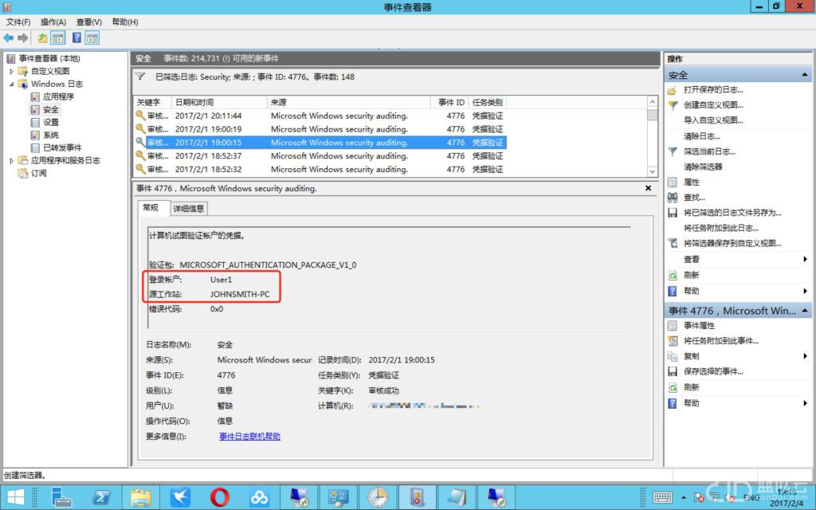This screenshot has height=510, width=816.
Task: Select the 系统 log in the tree
Action: pyautogui.click(x=50, y=135)
